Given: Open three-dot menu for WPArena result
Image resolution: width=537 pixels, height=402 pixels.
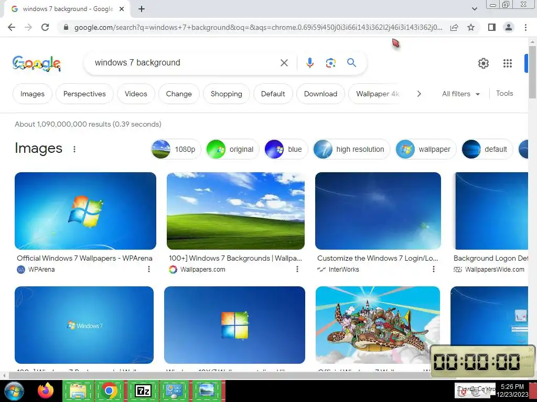Looking at the screenshot, I should (x=148, y=270).
